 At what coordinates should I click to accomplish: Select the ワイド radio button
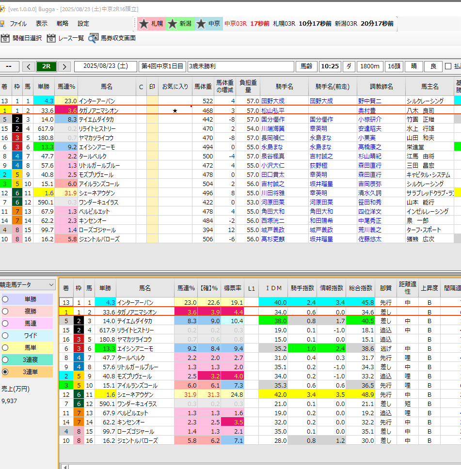(5, 335)
